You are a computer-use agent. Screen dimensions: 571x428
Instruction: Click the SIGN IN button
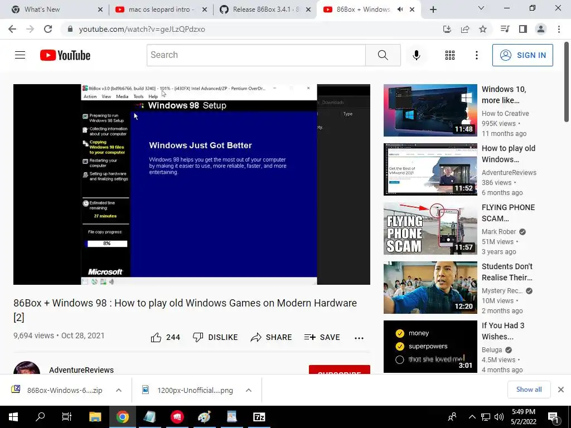tap(522, 55)
